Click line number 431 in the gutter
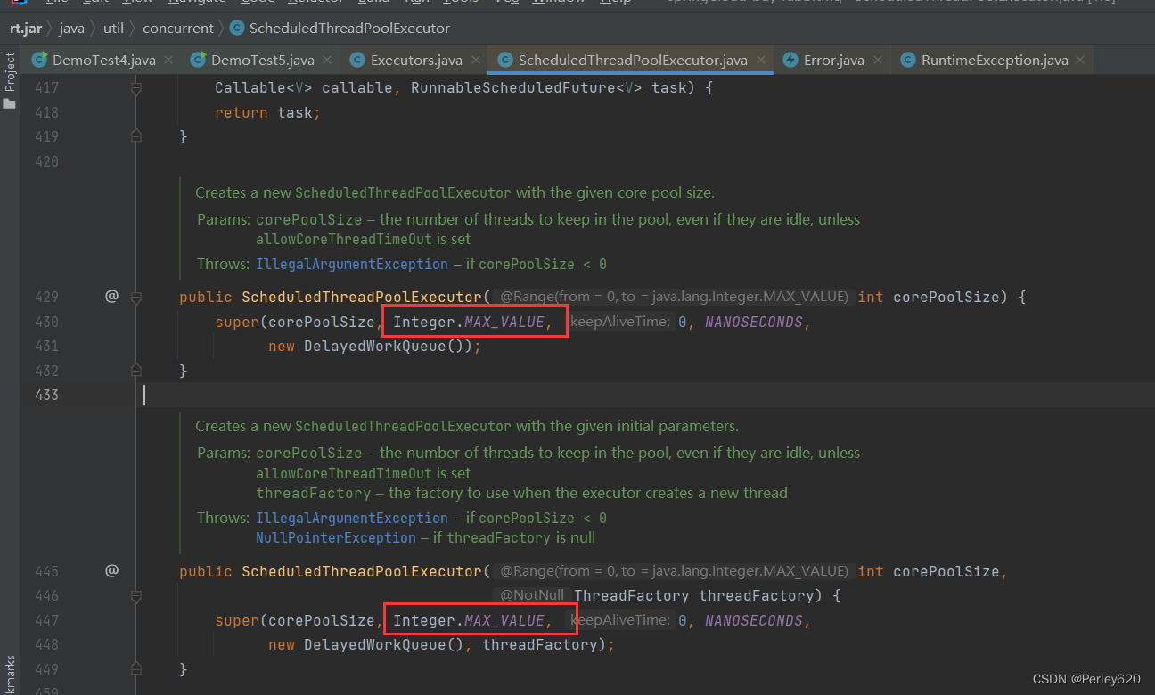1155x695 pixels. [46, 346]
